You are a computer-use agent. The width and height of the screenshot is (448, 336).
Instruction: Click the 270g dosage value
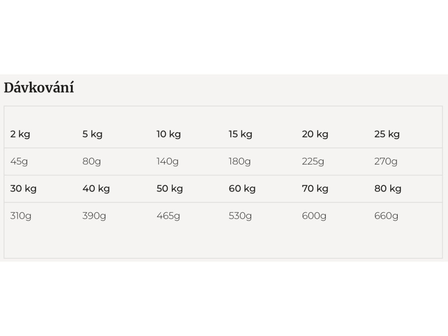(x=386, y=161)
